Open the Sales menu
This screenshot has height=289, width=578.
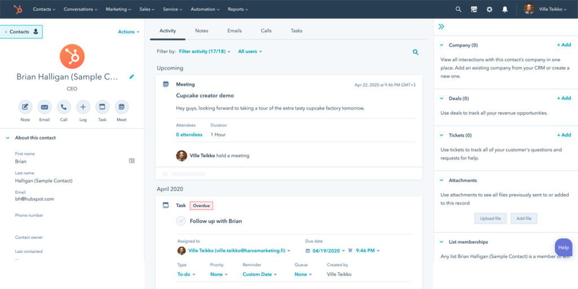click(147, 9)
